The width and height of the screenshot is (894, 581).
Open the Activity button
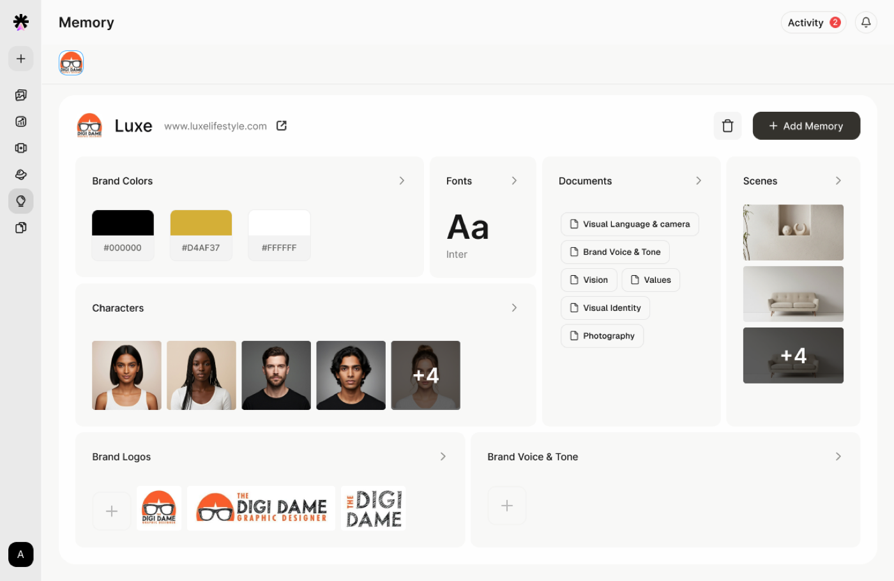pyautogui.click(x=814, y=22)
